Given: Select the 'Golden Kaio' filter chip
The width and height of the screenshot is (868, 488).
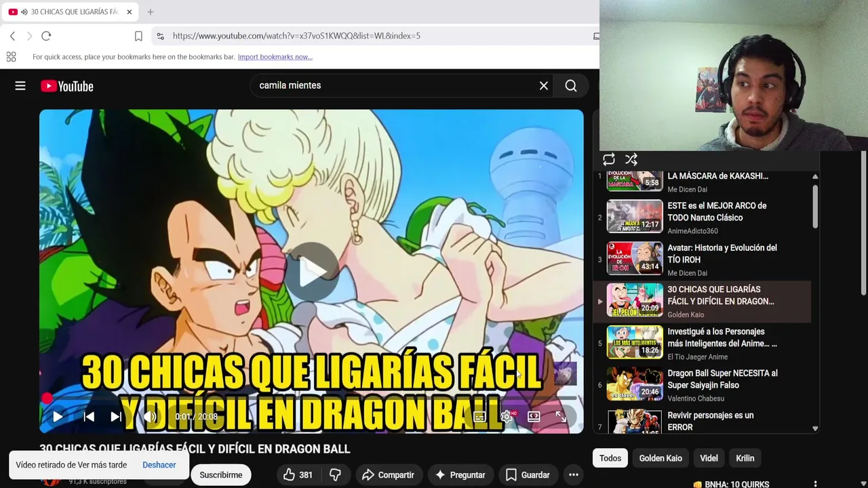Looking at the screenshot, I should coord(660,458).
